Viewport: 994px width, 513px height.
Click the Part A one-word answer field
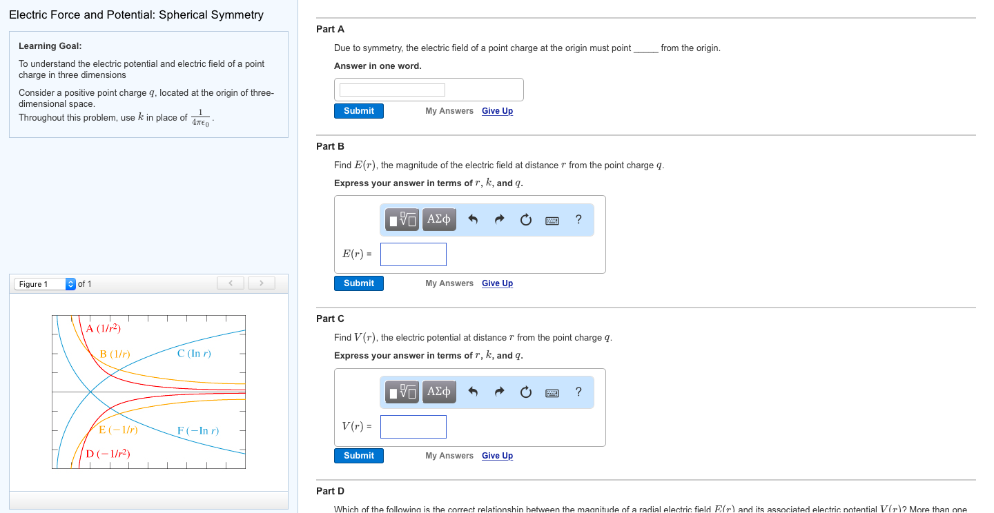pyautogui.click(x=392, y=90)
